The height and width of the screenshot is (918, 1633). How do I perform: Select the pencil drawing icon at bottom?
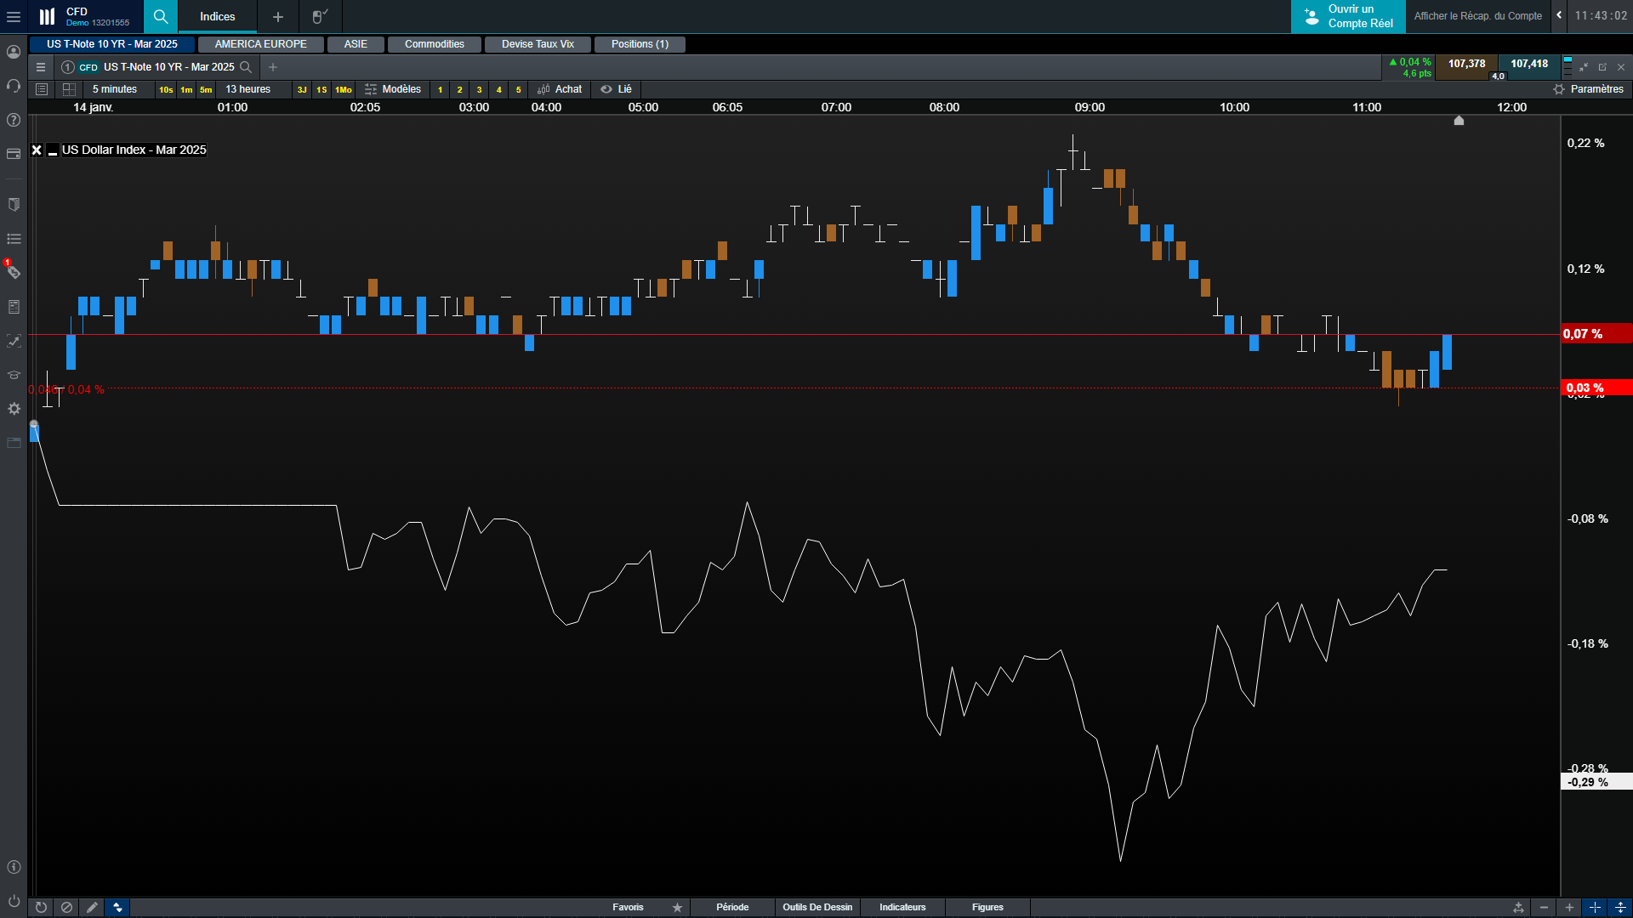(x=92, y=907)
